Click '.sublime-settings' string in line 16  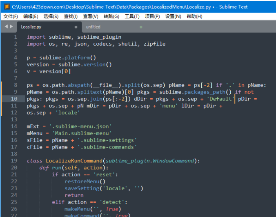tap(107, 140)
